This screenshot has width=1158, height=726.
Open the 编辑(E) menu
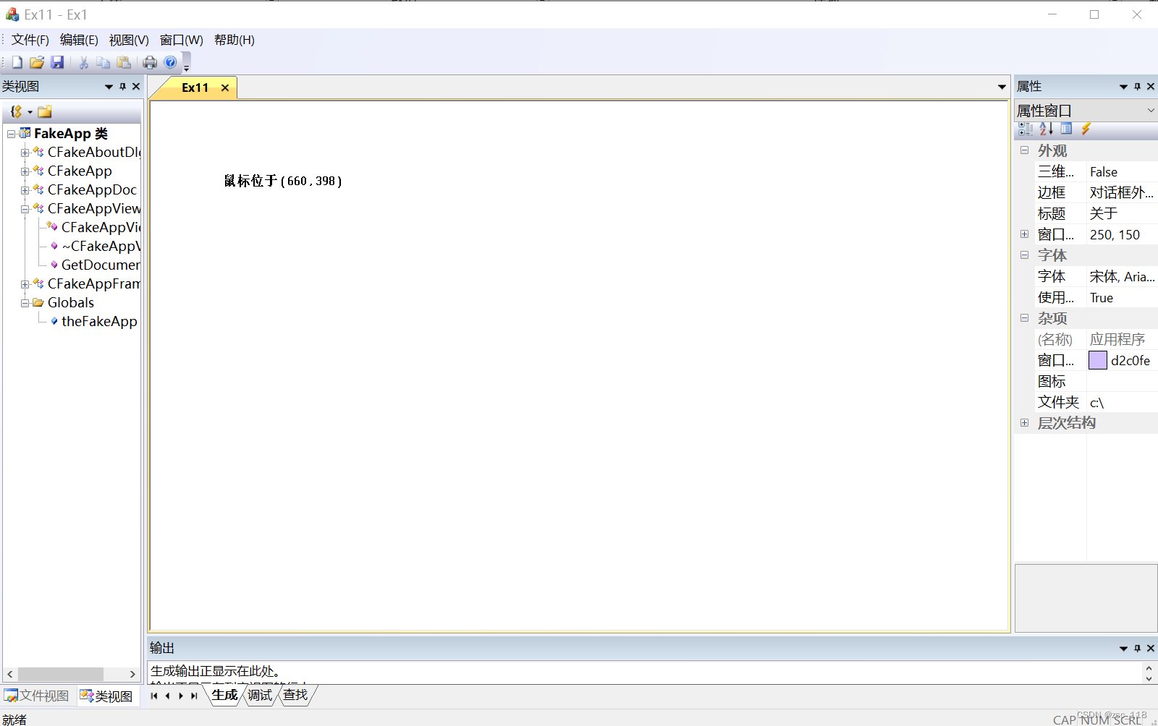pos(79,40)
